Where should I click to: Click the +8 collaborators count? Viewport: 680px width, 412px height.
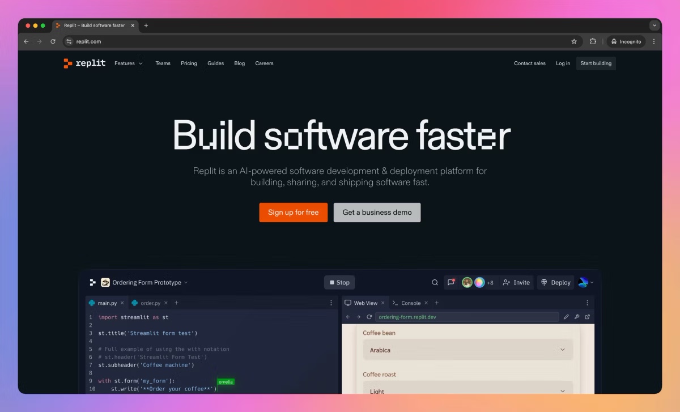pos(490,283)
